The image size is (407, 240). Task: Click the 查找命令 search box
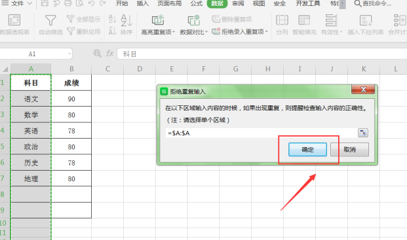(373, 4)
